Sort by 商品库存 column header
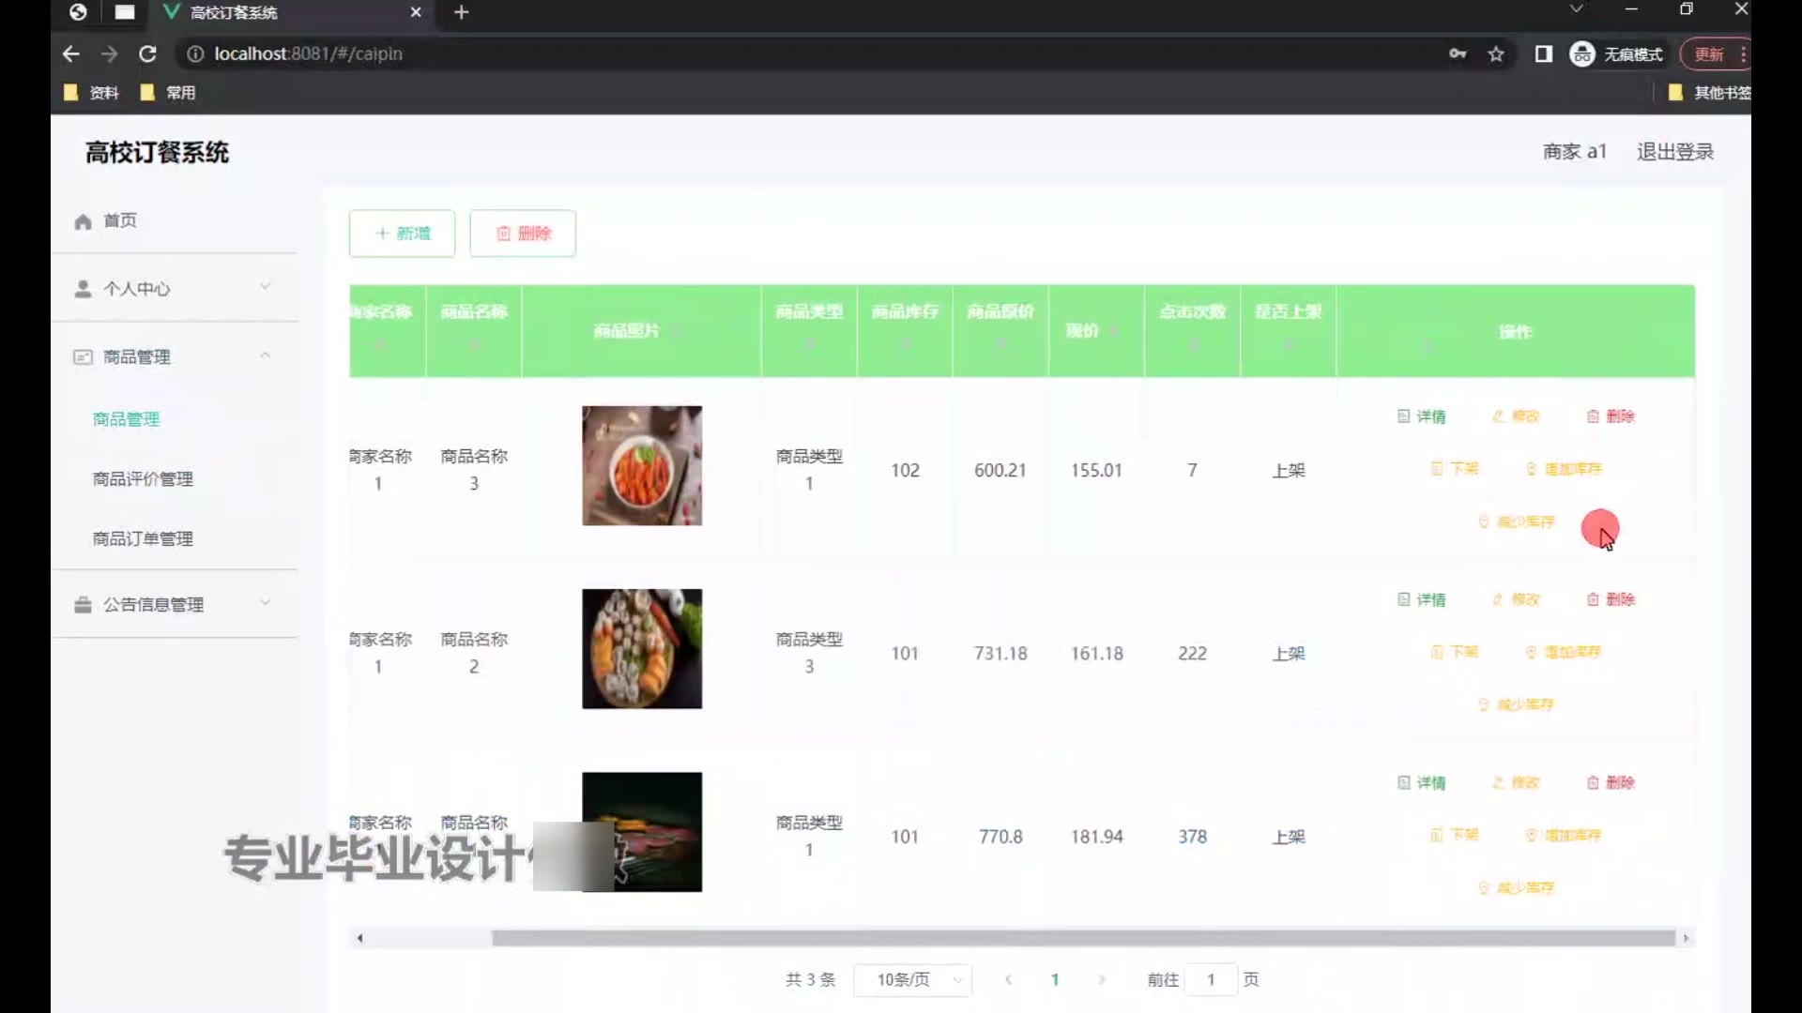The height and width of the screenshot is (1013, 1802). pyautogui.click(x=905, y=331)
